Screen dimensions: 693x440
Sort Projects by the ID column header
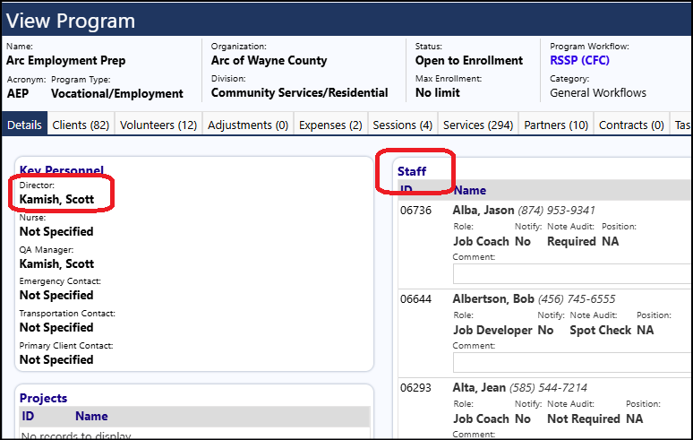(28, 416)
